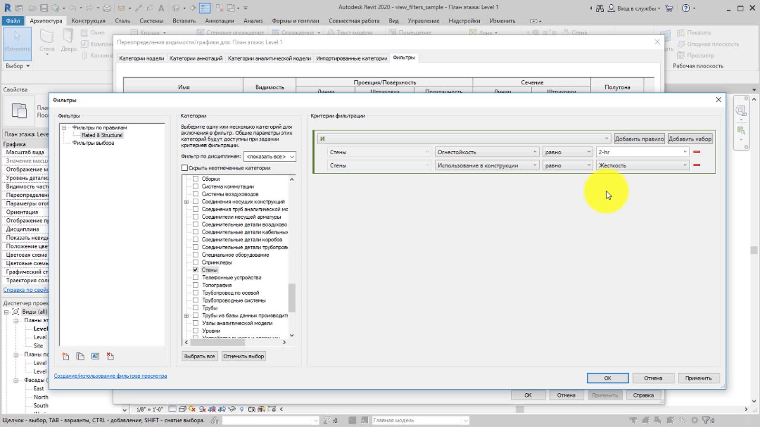760x427 pixels.
Task: Switch to Категории модели tab
Action: (142, 58)
